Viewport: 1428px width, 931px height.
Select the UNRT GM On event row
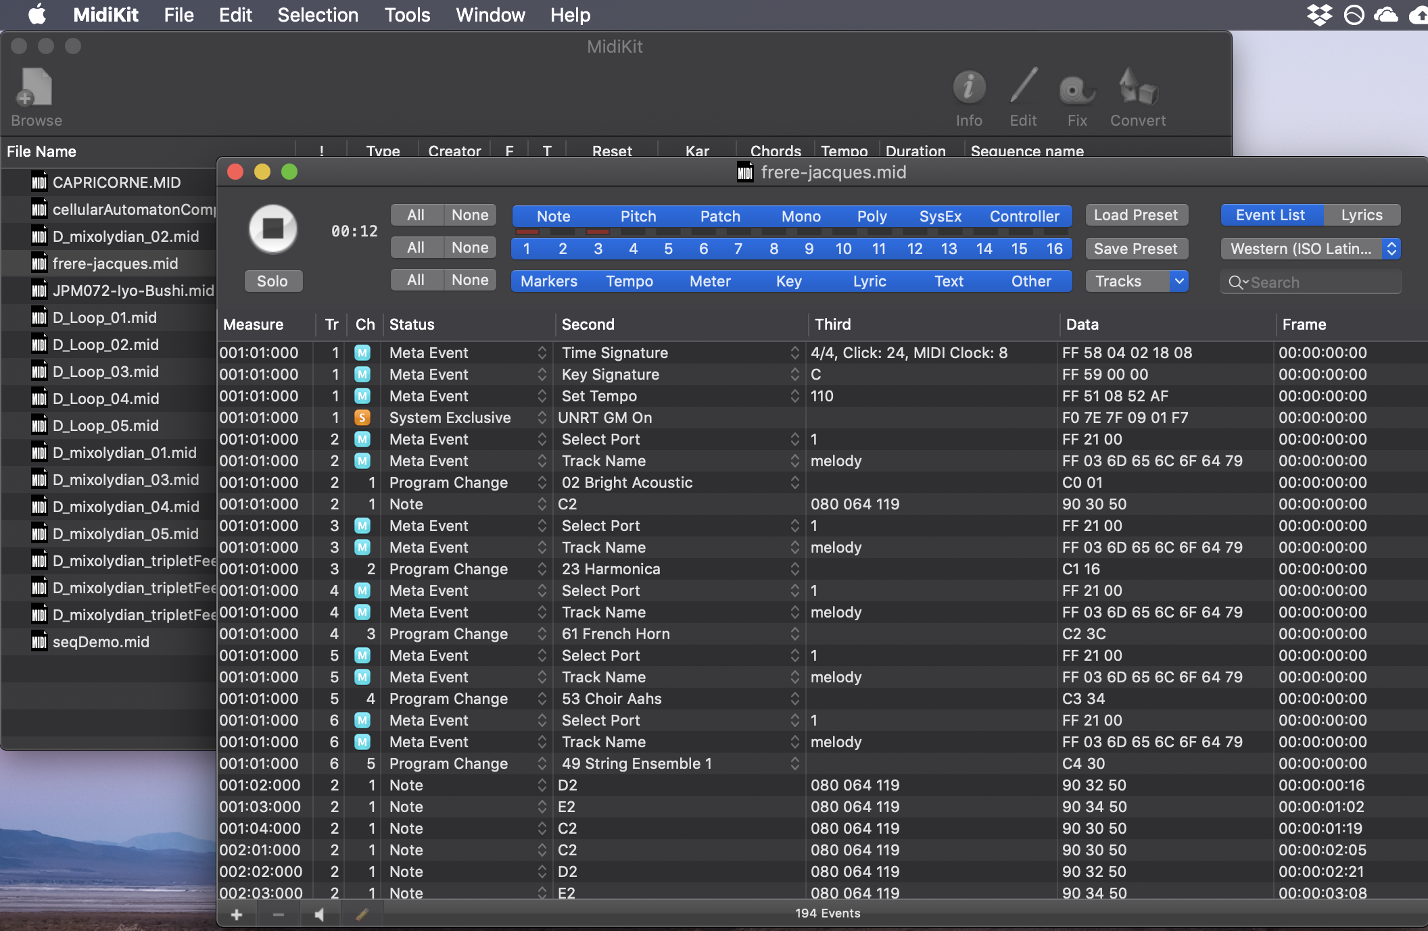tap(823, 418)
